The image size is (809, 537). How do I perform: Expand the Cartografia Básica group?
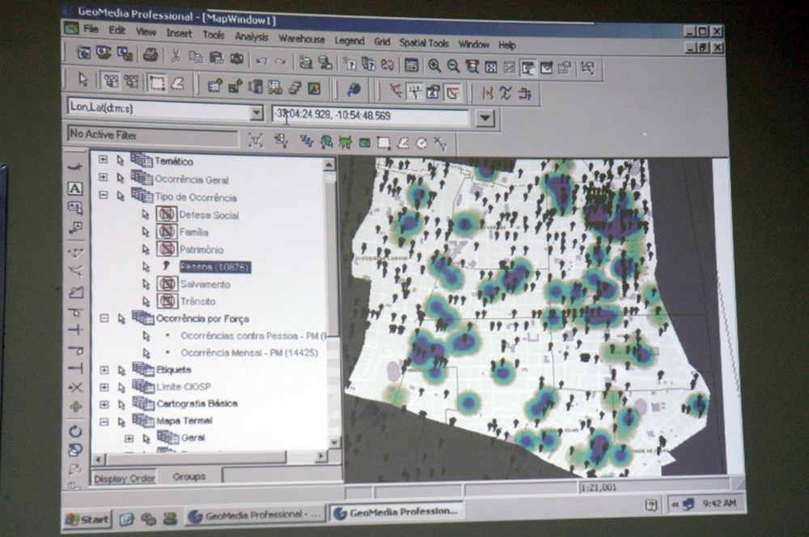[x=104, y=404]
